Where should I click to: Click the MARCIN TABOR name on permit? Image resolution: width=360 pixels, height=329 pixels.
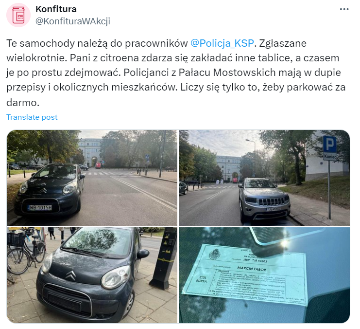pyautogui.click(x=252, y=269)
